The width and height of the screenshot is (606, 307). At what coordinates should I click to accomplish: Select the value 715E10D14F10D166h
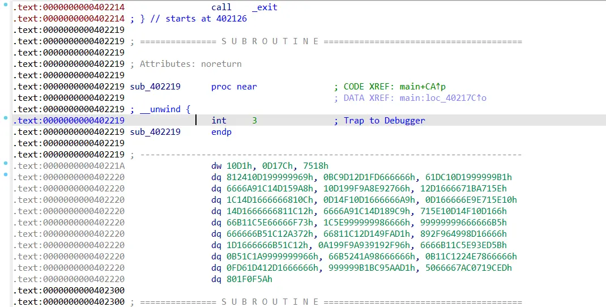click(463, 211)
